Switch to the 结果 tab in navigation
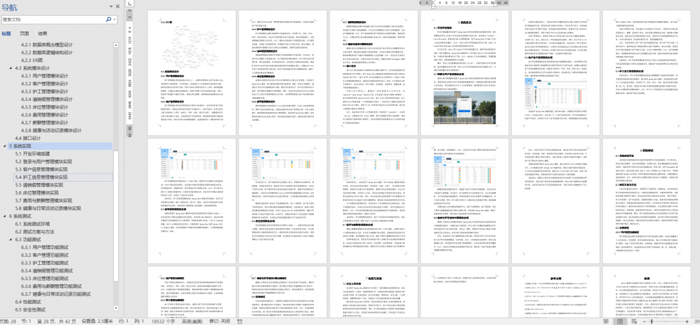Viewport: 700px width, 325px height. point(42,33)
